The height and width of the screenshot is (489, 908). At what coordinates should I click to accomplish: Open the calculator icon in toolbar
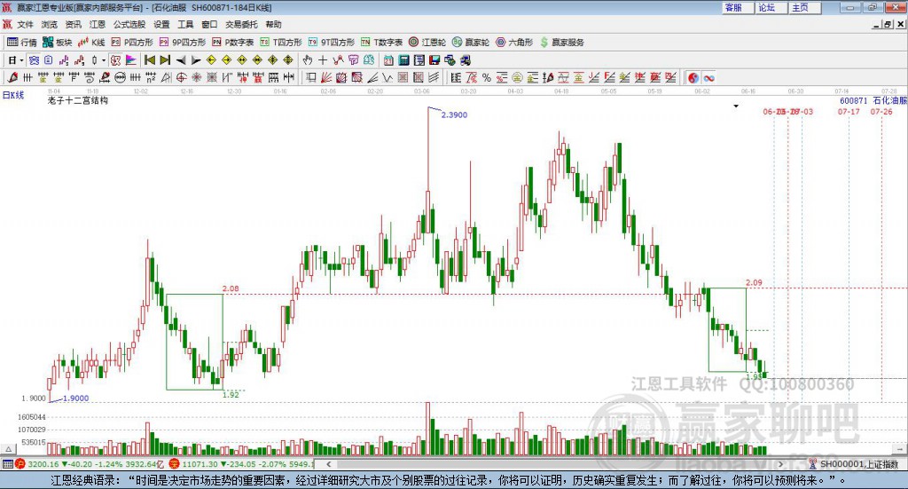[403, 60]
